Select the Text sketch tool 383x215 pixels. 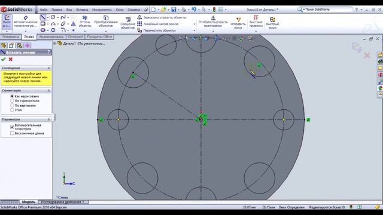point(73,24)
